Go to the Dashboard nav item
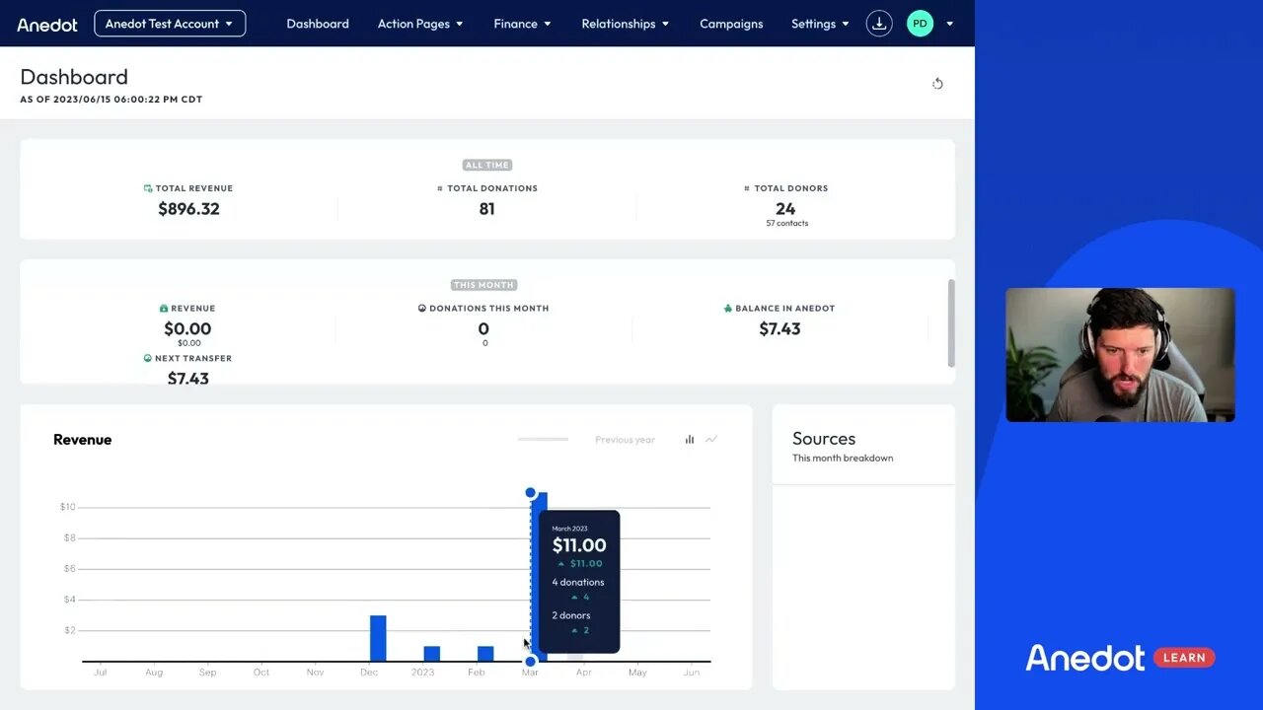1263x710 pixels. tap(318, 24)
